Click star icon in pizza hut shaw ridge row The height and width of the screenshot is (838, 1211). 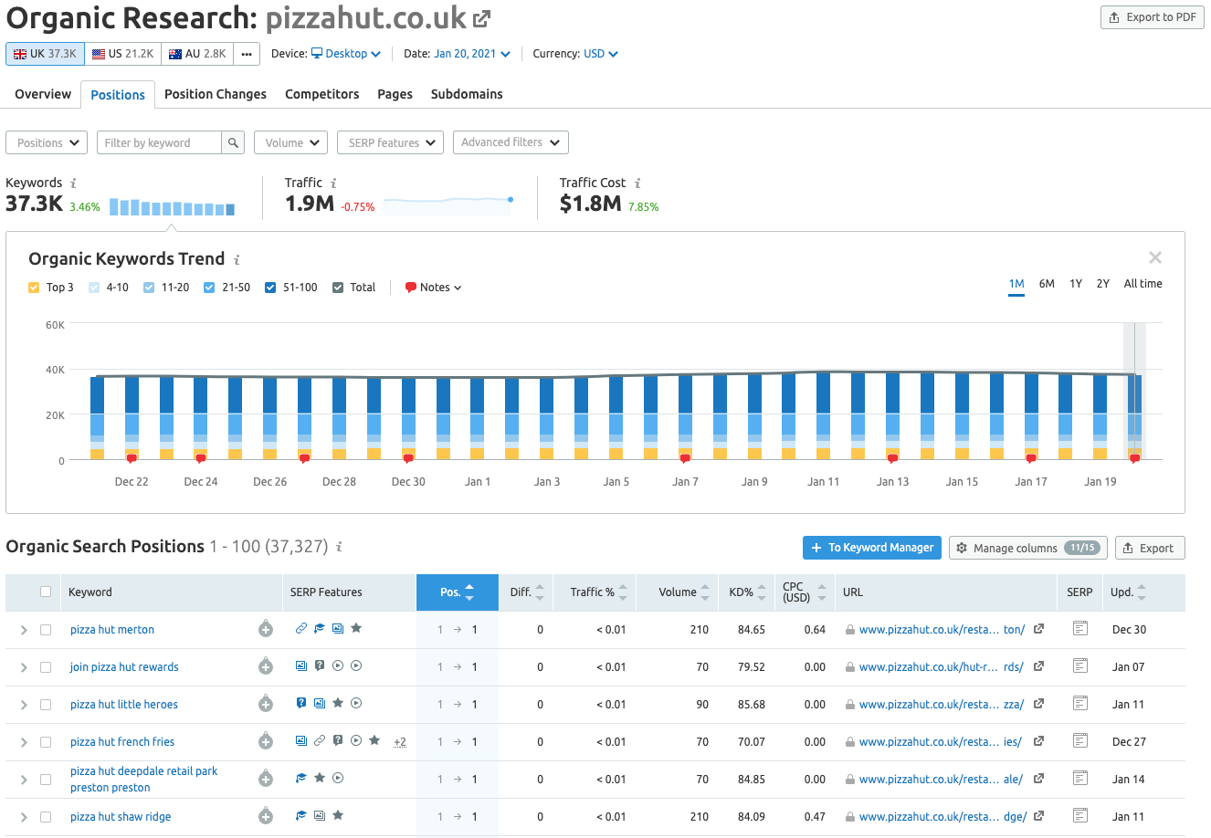coord(338,815)
